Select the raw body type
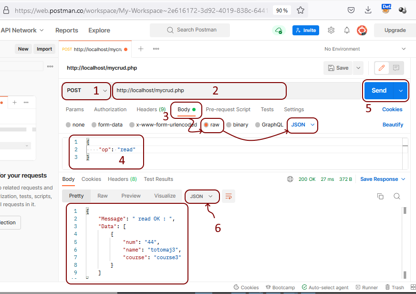Screen dimensions: 416x294 click(213, 125)
